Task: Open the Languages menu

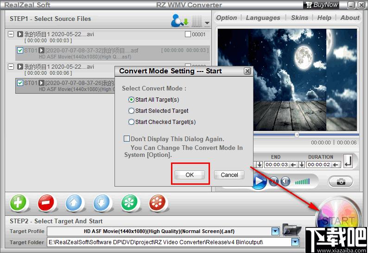Action: [263, 18]
